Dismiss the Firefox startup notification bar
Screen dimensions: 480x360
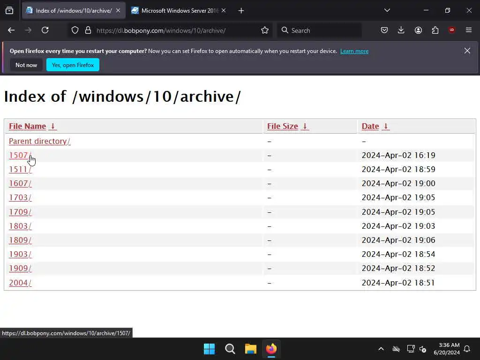[x=467, y=51]
